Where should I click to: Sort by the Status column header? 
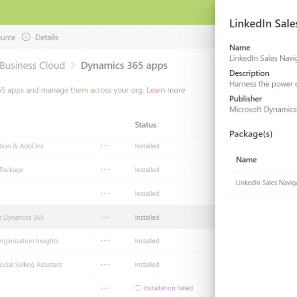click(x=146, y=125)
